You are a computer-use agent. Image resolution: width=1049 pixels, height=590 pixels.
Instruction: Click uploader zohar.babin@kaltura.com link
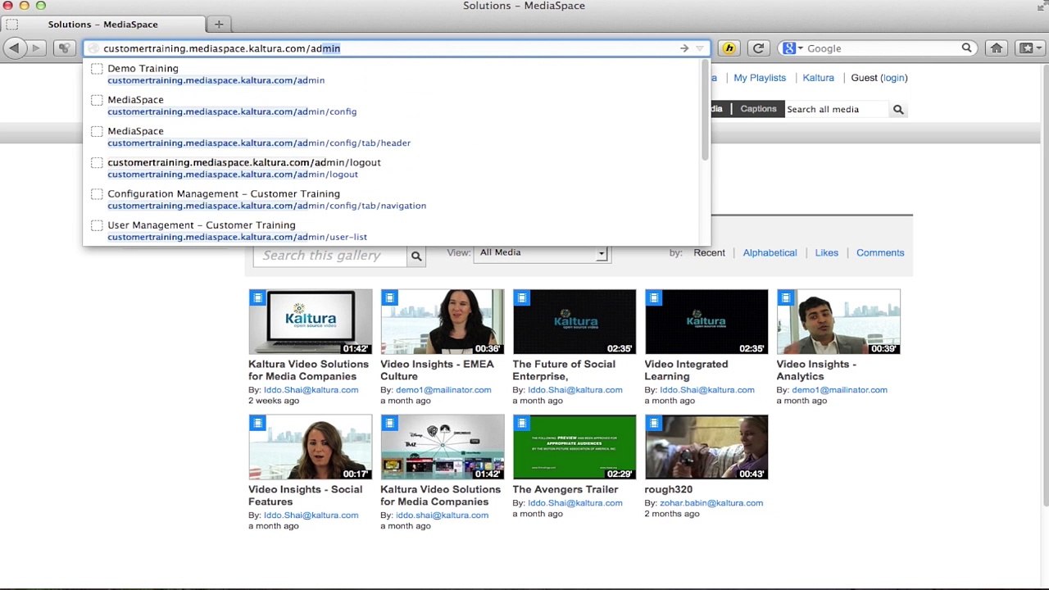coord(711,503)
